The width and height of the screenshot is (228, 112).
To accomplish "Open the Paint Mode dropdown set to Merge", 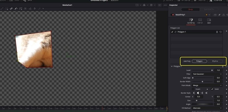I will [x=207, y=85].
